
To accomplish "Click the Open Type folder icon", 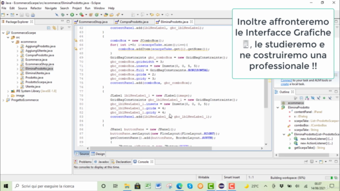I will pyautogui.click(x=106, y=15).
